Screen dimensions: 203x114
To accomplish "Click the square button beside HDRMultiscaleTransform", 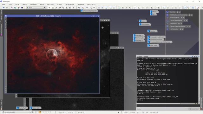I will [x=189, y=15].
